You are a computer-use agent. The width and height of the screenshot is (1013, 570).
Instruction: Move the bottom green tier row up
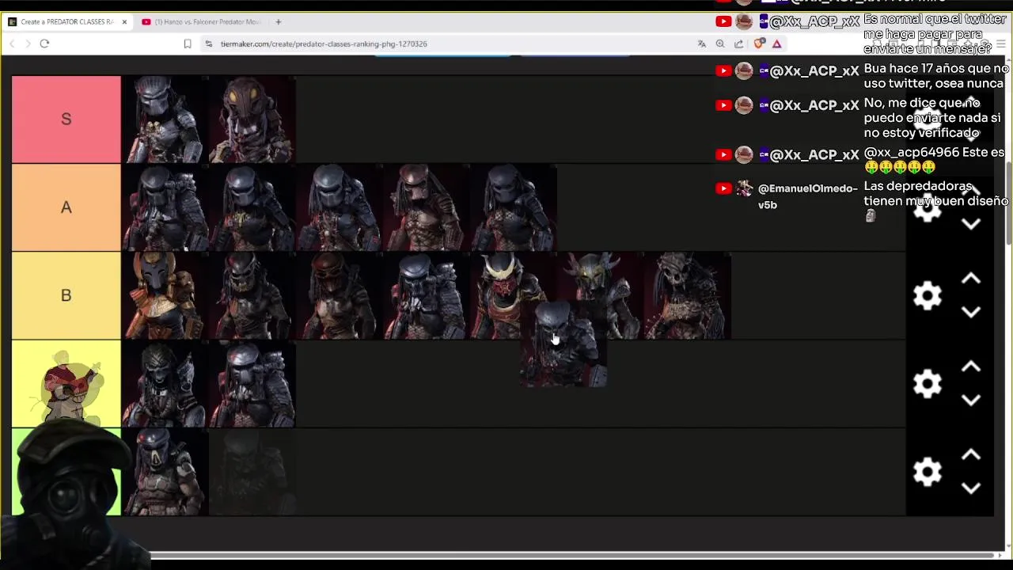(971, 455)
